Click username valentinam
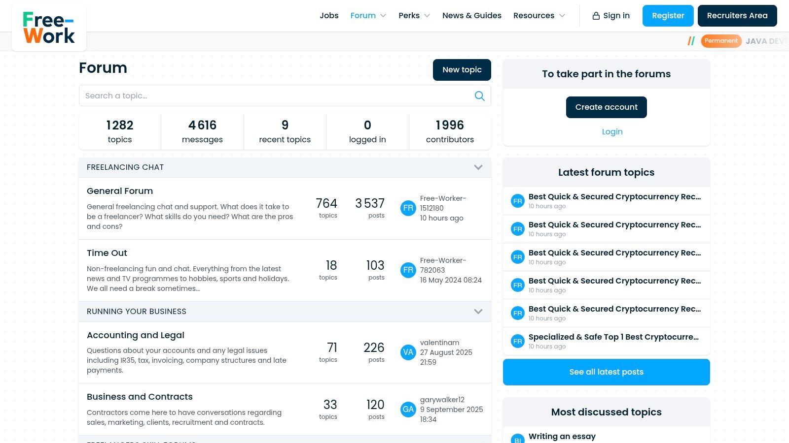The height and width of the screenshot is (443, 789). pos(440,343)
